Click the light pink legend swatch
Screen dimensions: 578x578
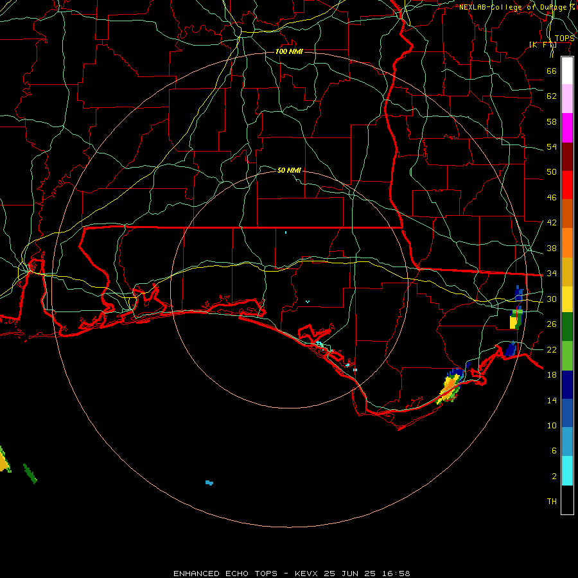567,99
